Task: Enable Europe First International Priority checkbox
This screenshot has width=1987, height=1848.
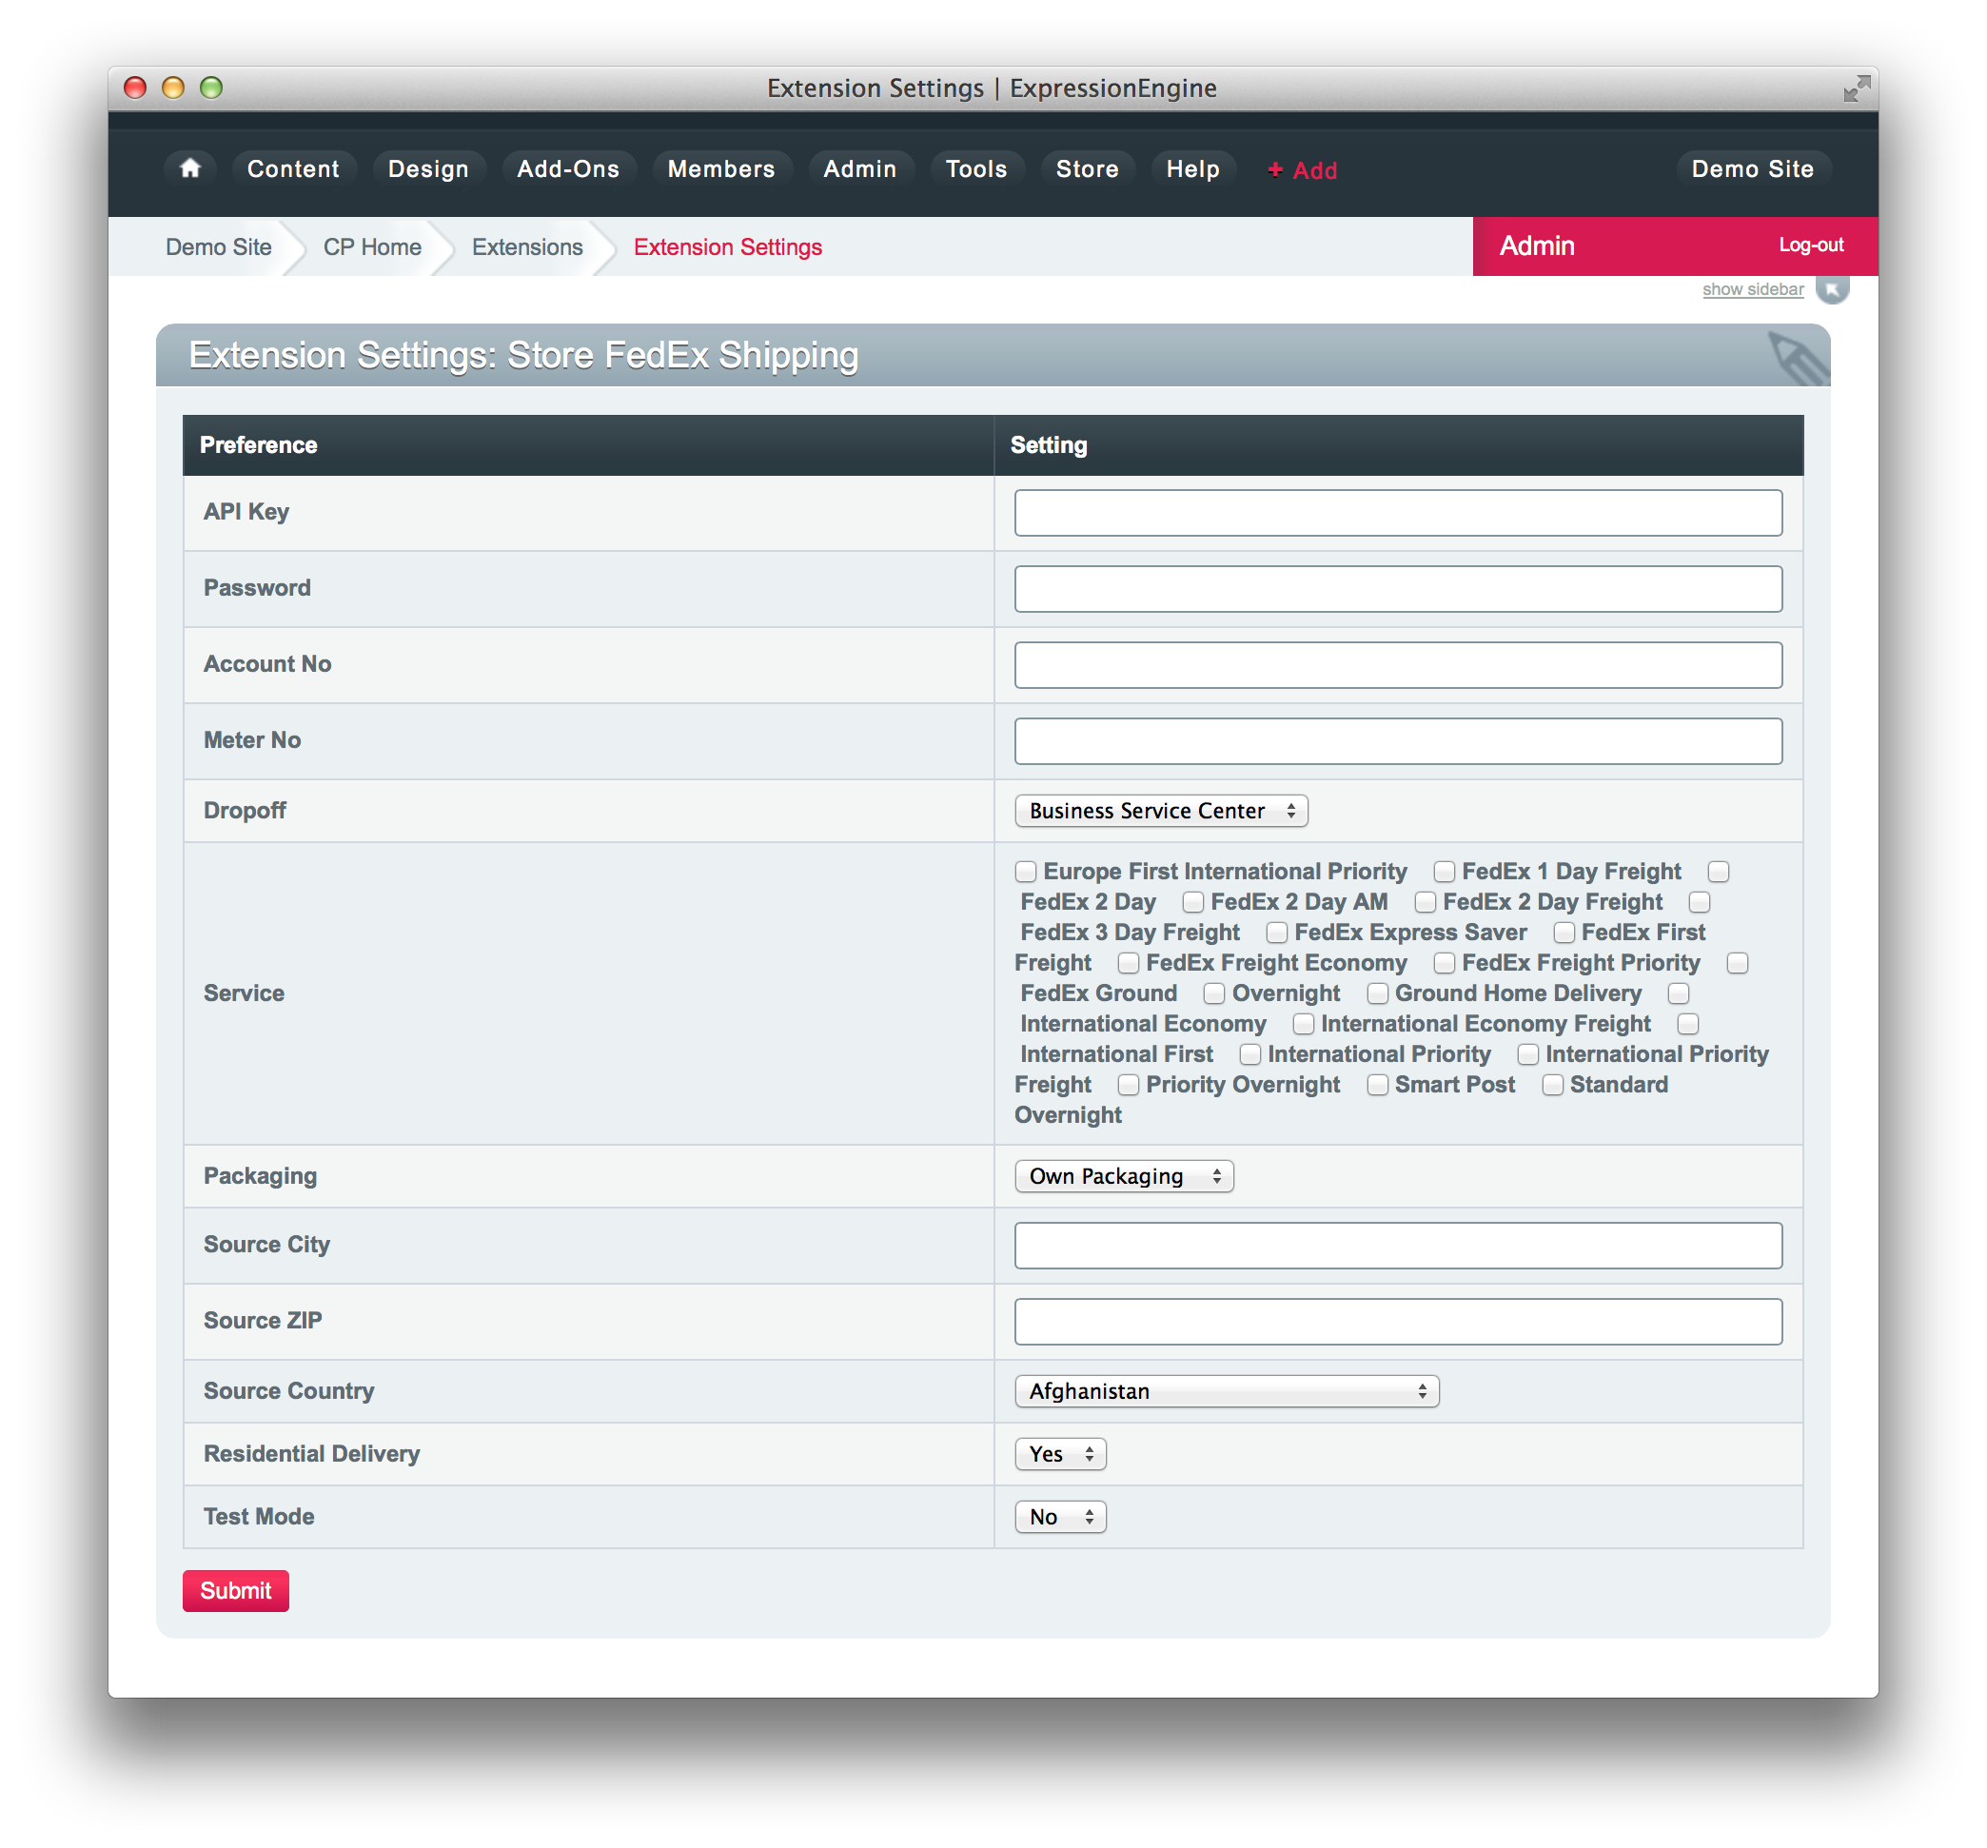Action: (1026, 872)
